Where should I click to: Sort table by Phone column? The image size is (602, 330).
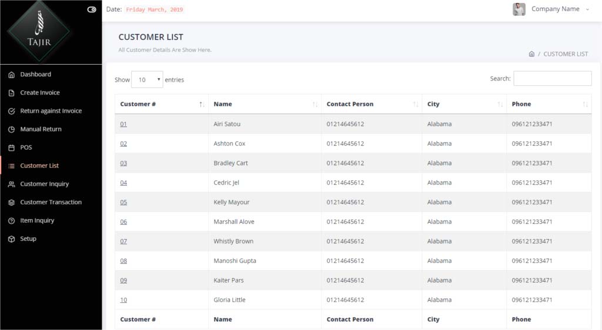click(x=549, y=104)
